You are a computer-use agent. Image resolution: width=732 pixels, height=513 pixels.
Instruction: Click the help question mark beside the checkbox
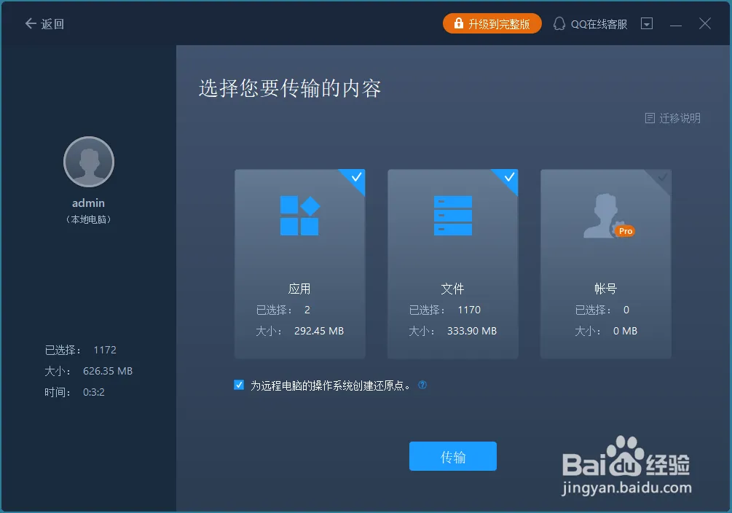[422, 385]
